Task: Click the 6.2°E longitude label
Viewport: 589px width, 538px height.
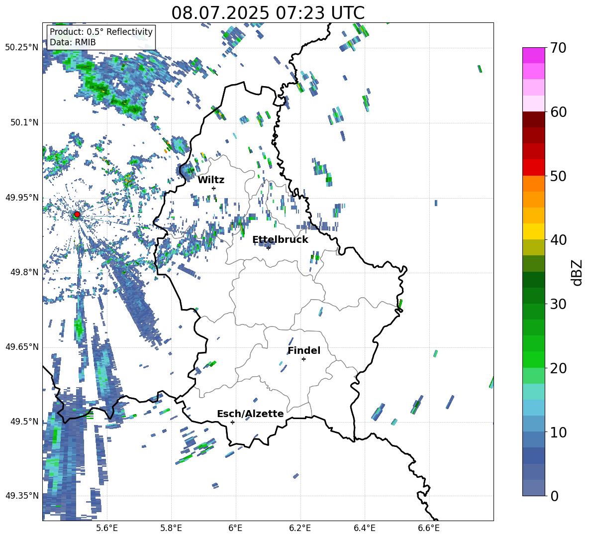Action: tap(300, 528)
